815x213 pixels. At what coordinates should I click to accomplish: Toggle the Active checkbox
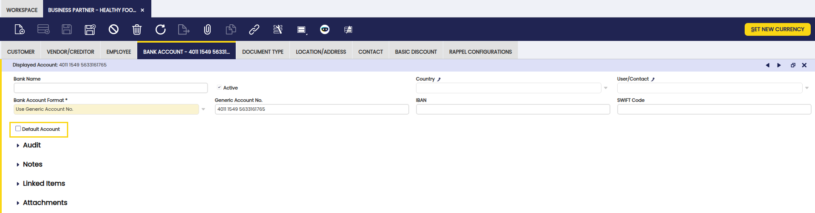pyautogui.click(x=219, y=87)
